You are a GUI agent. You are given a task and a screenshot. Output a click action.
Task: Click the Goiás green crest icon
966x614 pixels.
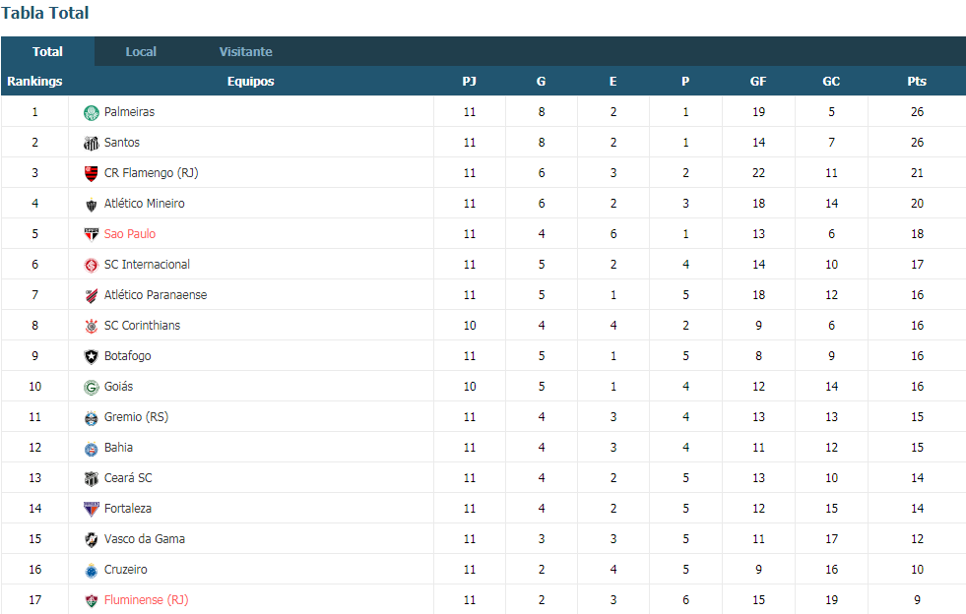click(x=92, y=388)
